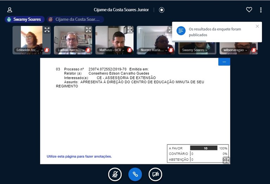The width and height of the screenshot is (270, 184).
Task: Unmute the microphone
Action: pos(115,174)
